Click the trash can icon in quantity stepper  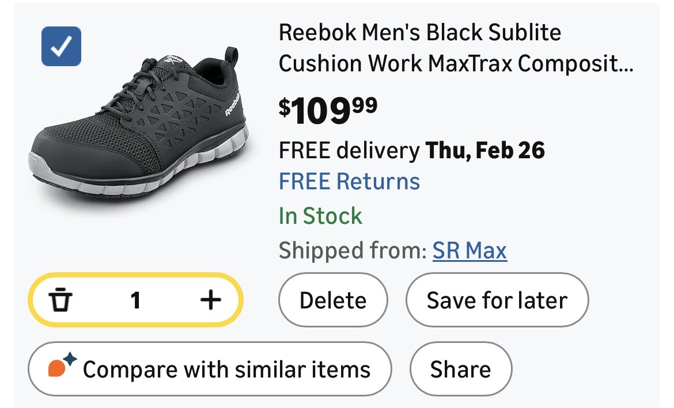[59, 300]
